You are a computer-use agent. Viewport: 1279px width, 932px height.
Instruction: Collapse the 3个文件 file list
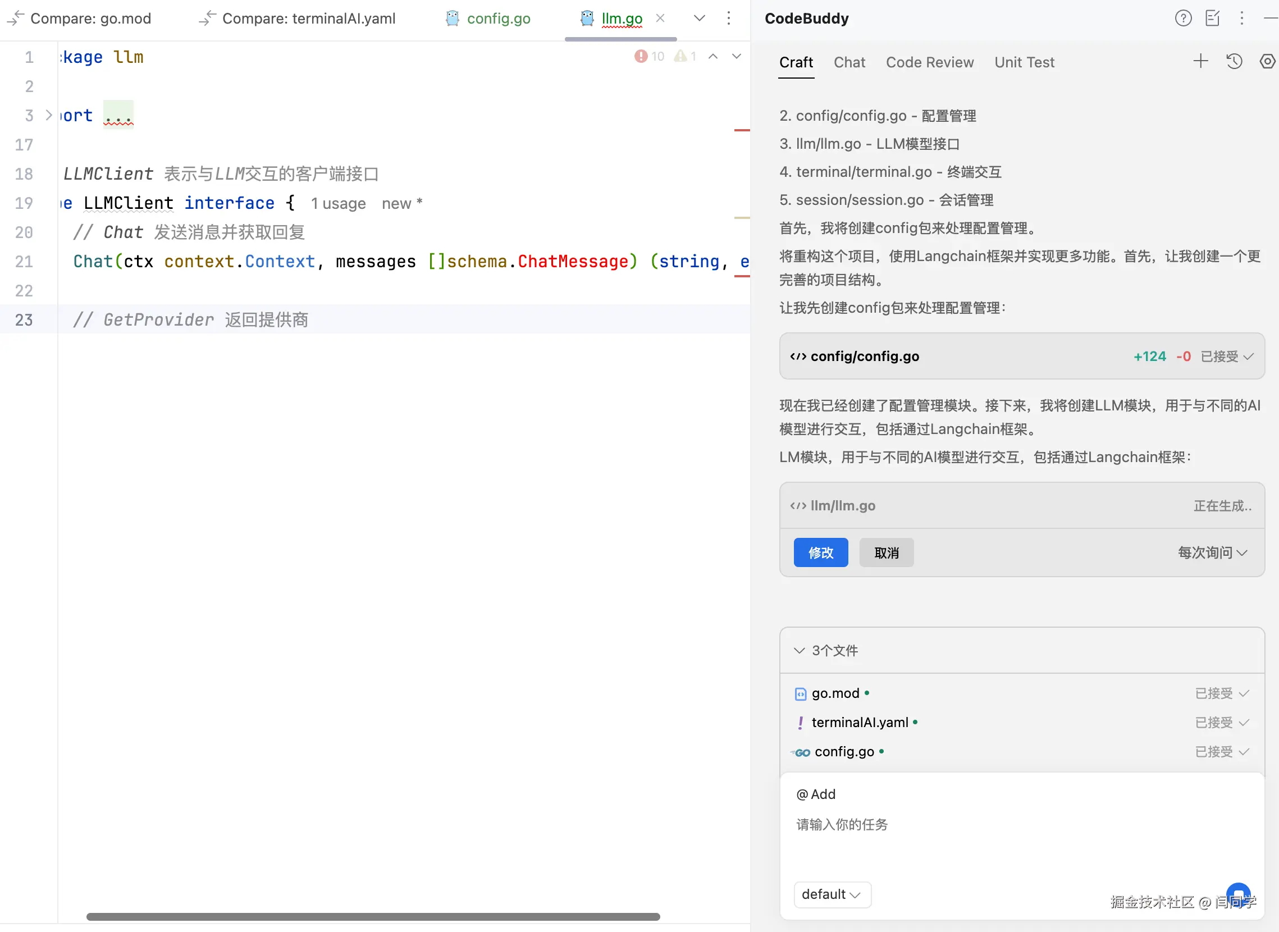point(799,651)
